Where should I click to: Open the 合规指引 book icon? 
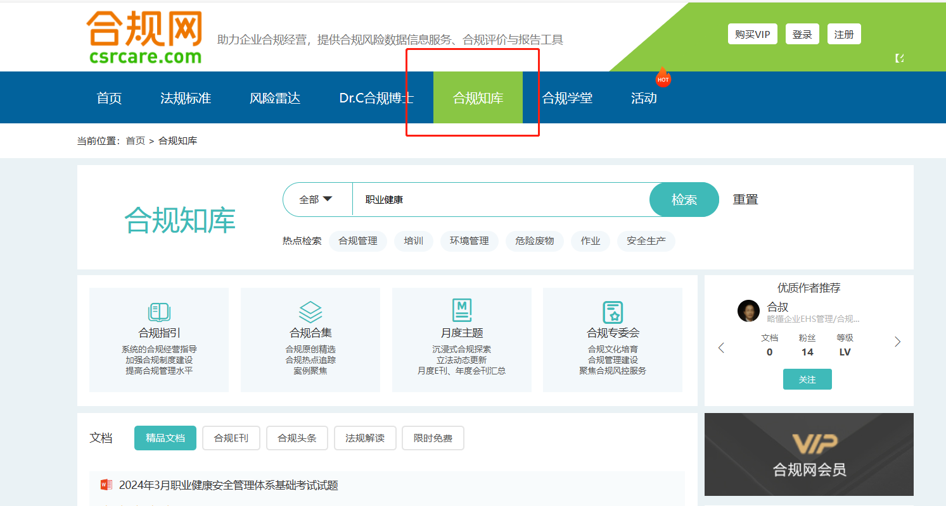159,312
